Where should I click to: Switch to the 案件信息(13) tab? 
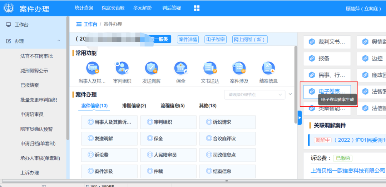pos(94,106)
